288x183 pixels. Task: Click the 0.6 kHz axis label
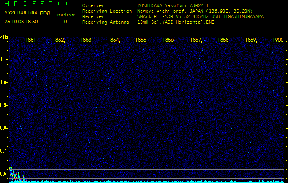coord(4,174)
